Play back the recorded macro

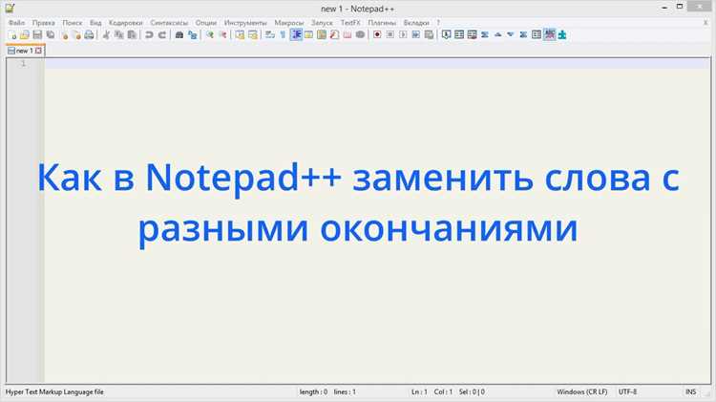[403, 34]
